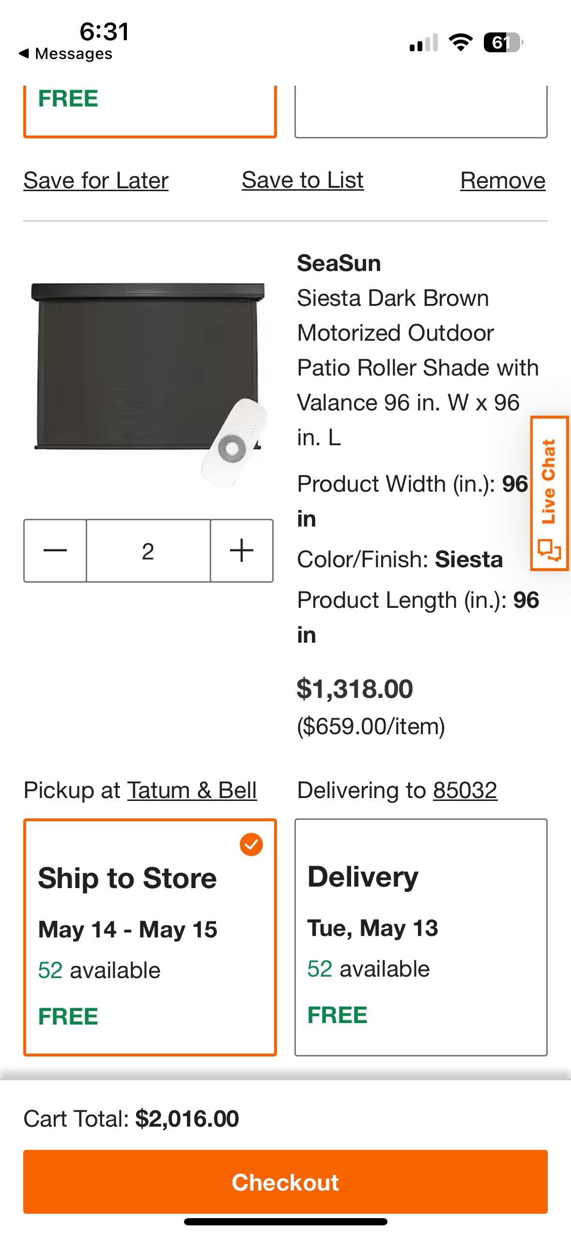Tap the home indicator bar
The width and height of the screenshot is (571, 1237).
(x=285, y=1222)
